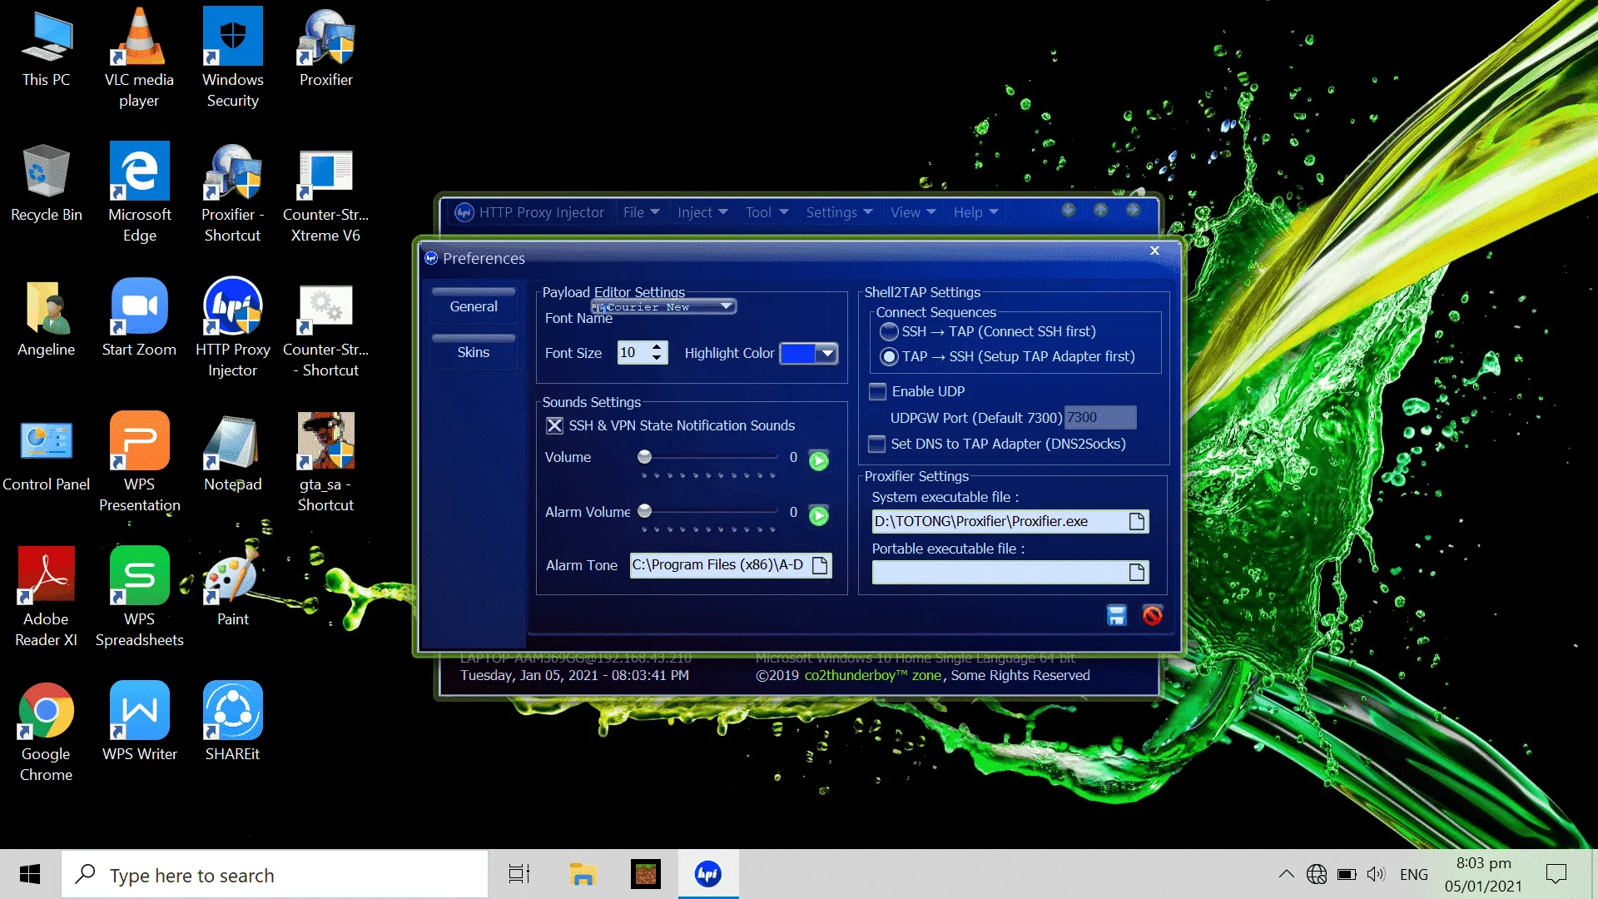The image size is (1598, 899).
Task: Open Proxifier desktop icon
Action: (x=326, y=48)
